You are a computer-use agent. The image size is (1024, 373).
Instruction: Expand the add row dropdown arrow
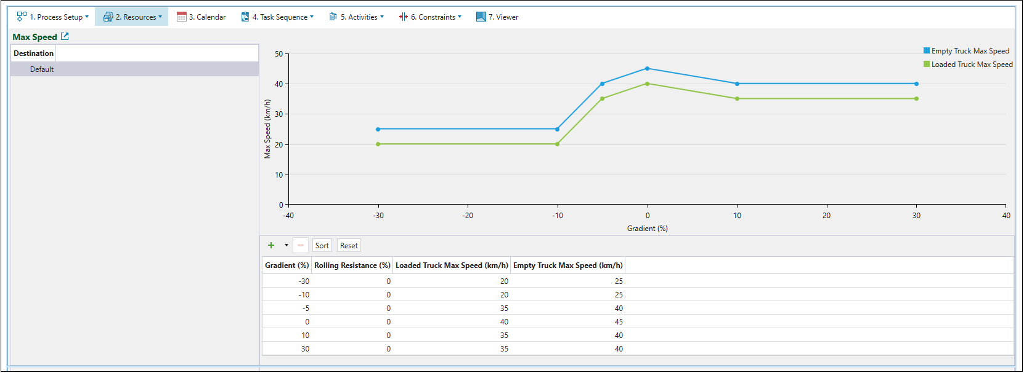286,245
